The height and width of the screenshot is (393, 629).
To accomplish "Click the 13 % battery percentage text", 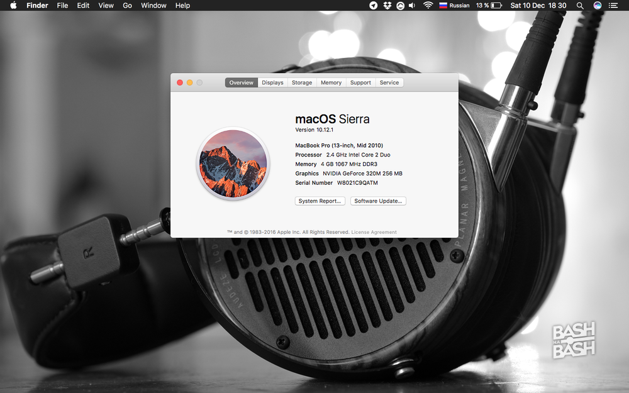I will pyautogui.click(x=482, y=5).
